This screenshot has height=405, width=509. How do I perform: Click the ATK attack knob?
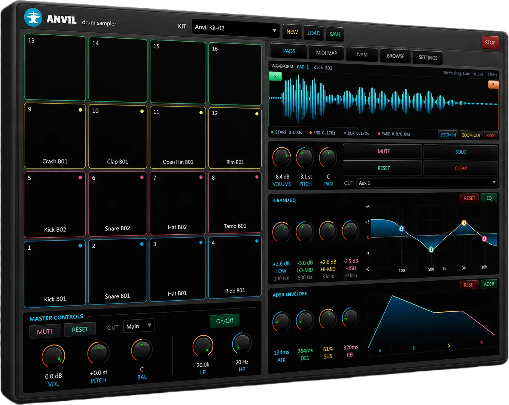tap(281, 321)
